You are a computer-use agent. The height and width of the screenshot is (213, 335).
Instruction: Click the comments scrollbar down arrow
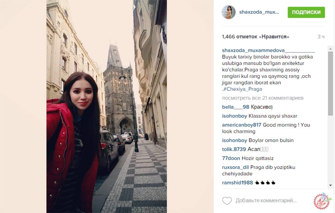pos(331,185)
